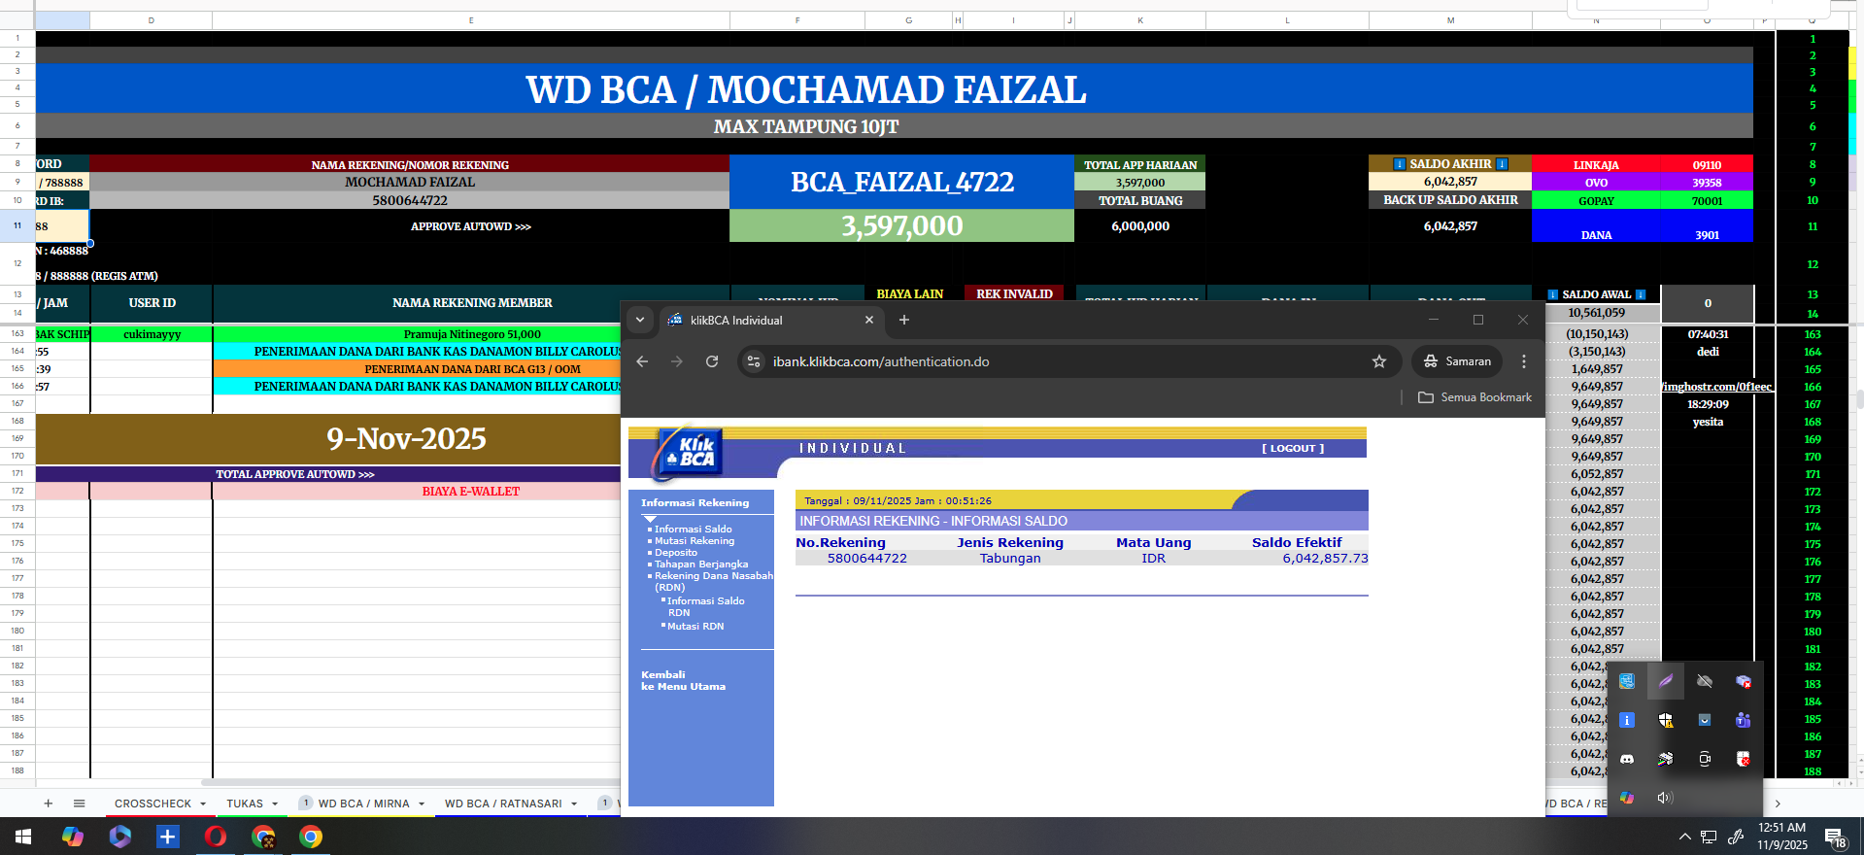This screenshot has width=1864, height=855.
Task: Select account number 5800644722 in the saldo table
Action: (866, 559)
